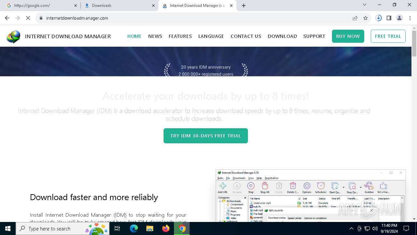
Task: Show hidden system tray icons
Action: [x=351, y=228]
